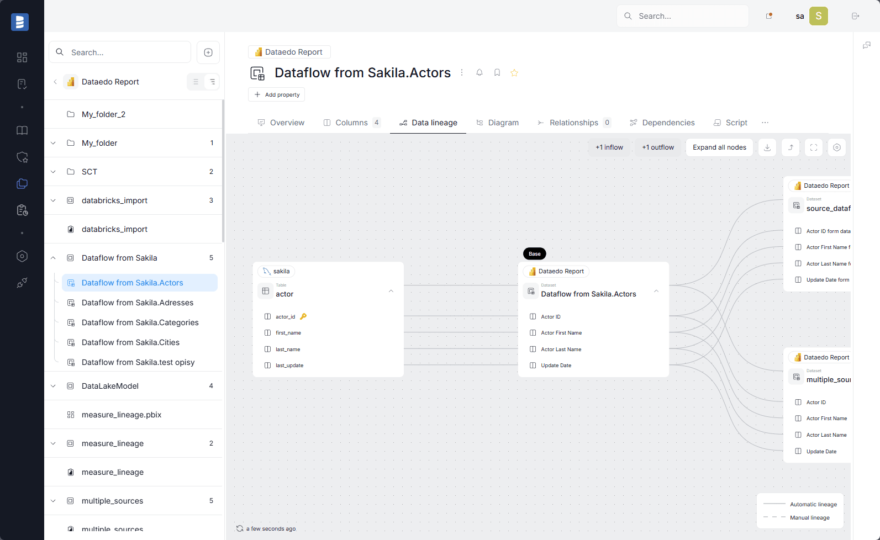Click the refresh icon by 'a few seconds ago'
This screenshot has height=540, width=880.
coord(240,528)
